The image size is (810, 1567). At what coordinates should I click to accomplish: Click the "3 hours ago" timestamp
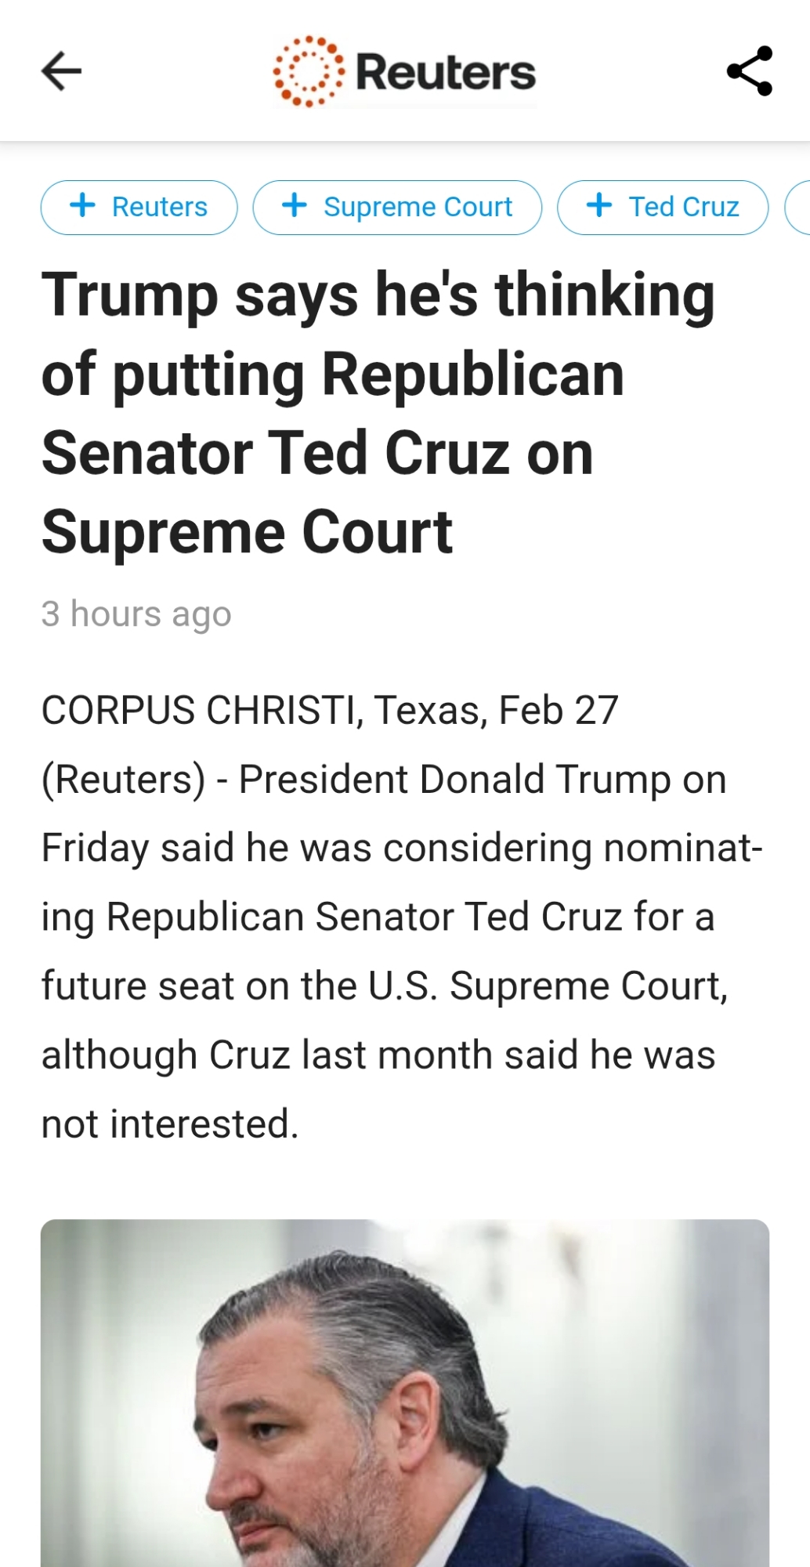point(136,613)
